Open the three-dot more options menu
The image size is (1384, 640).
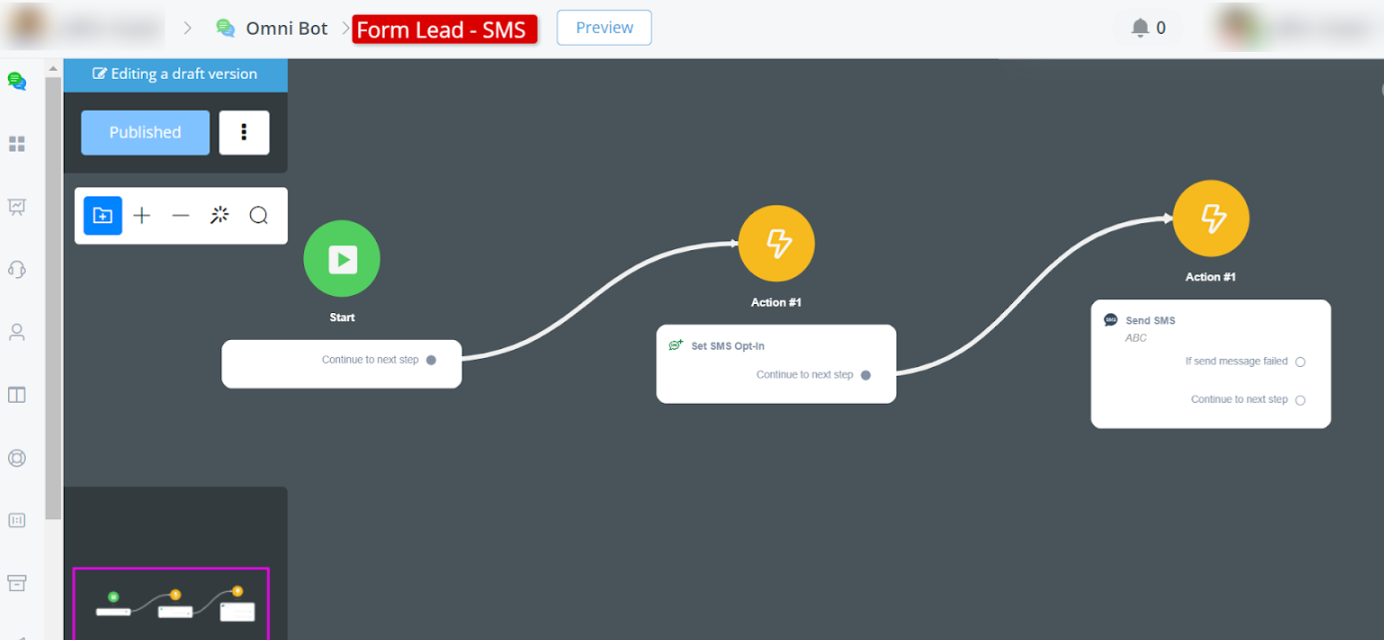pos(244,133)
